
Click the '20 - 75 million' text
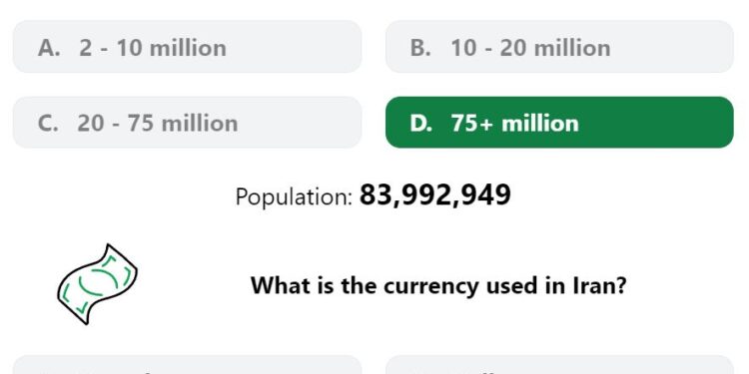point(158,123)
